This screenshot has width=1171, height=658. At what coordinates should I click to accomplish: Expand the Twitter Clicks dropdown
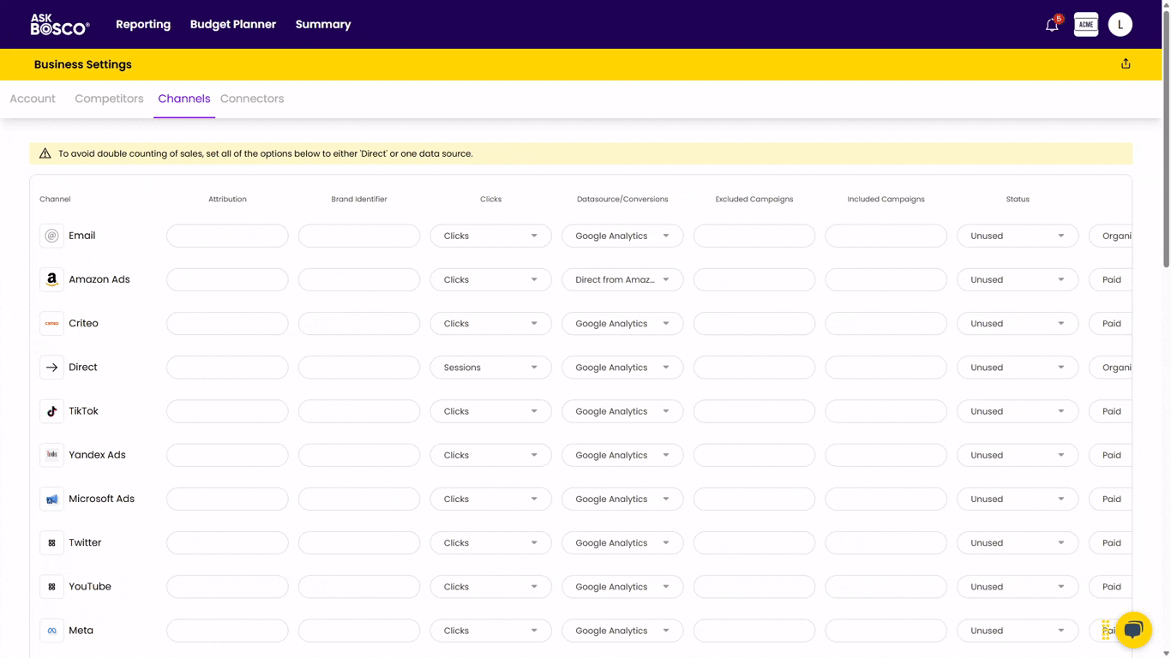(490, 542)
